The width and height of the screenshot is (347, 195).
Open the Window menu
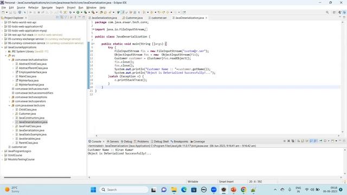pyautogui.click(x=91, y=8)
